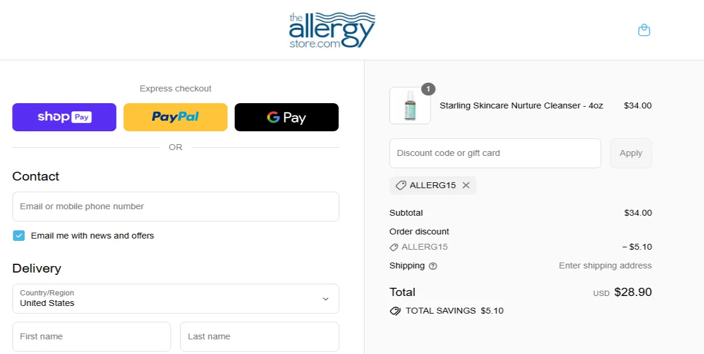
Task: Uncheck Email me with news and offers
Action: 18,235
